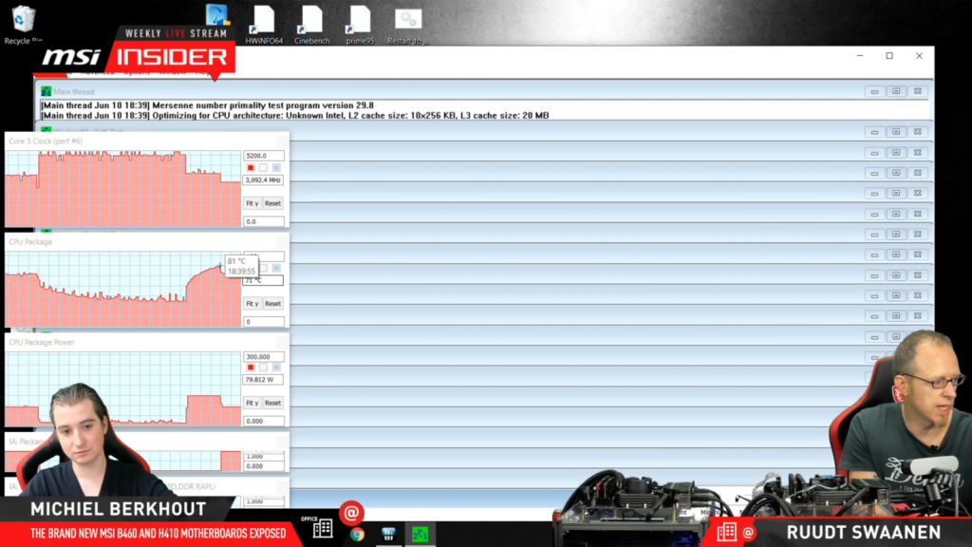Edit the 0.0 min field in Core 5 Clock
972x547 pixels.
(264, 221)
